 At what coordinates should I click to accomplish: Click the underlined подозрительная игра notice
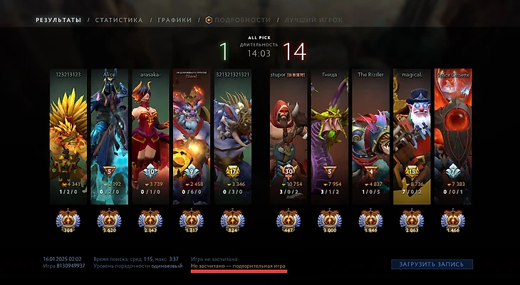pos(238,266)
